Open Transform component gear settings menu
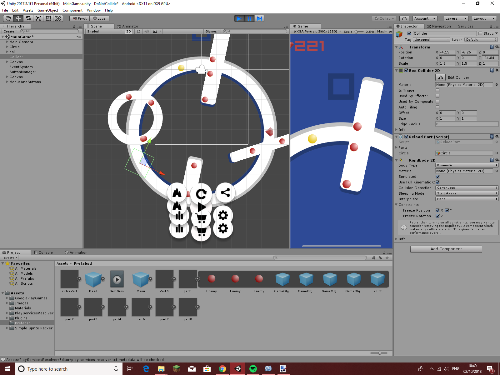The image size is (500, 375). [x=497, y=47]
